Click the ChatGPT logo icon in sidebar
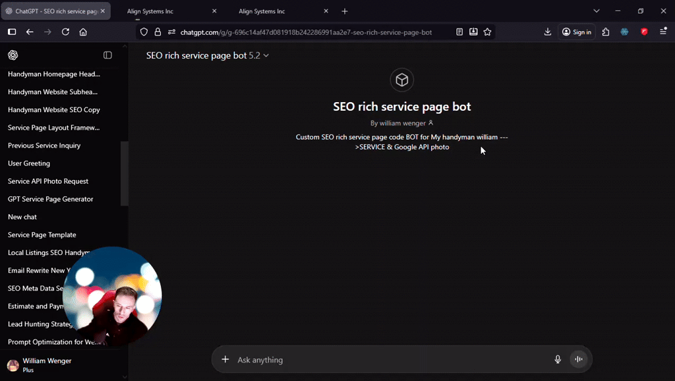The image size is (675, 381). (x=13, y=55)
